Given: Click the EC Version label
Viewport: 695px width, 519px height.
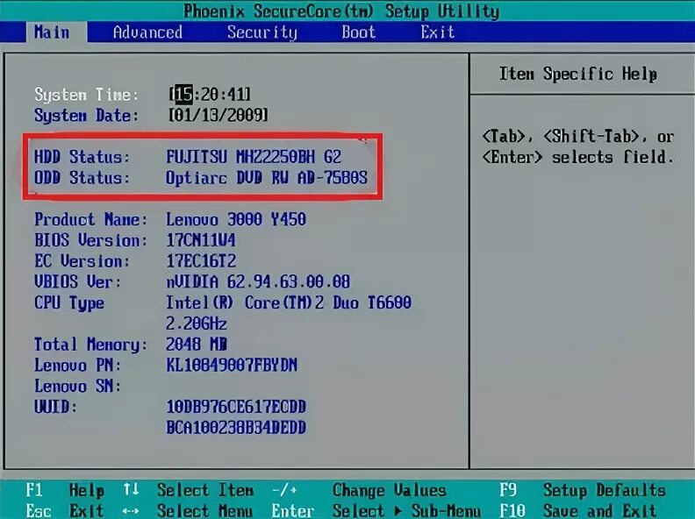Looking at the screenshot, I should (x=82, y=261).
